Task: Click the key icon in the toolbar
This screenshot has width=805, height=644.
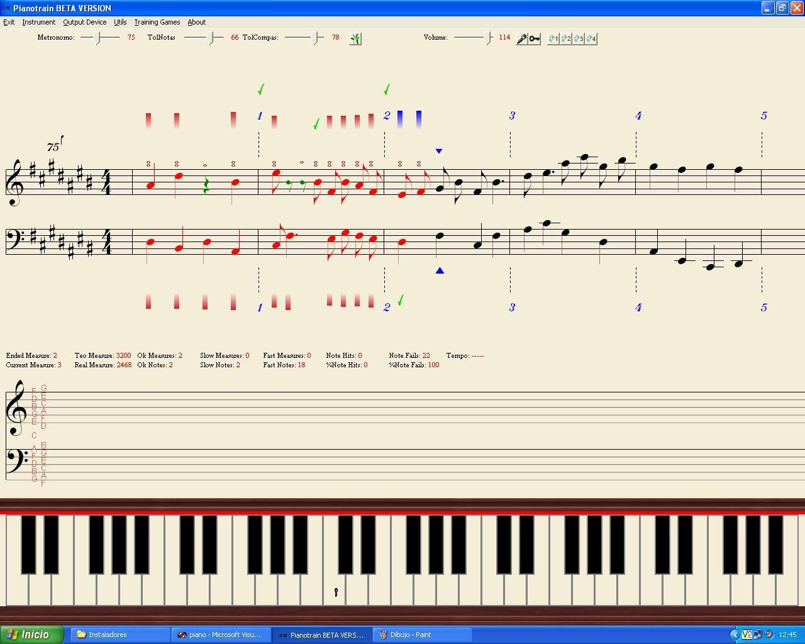Action: coord(534,38)
